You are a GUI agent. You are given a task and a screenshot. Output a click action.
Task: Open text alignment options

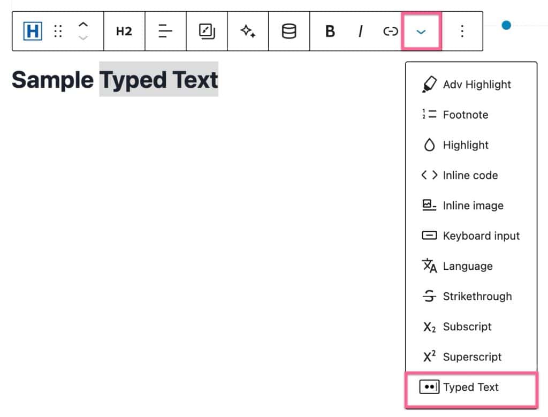click(x=165, y=31)
